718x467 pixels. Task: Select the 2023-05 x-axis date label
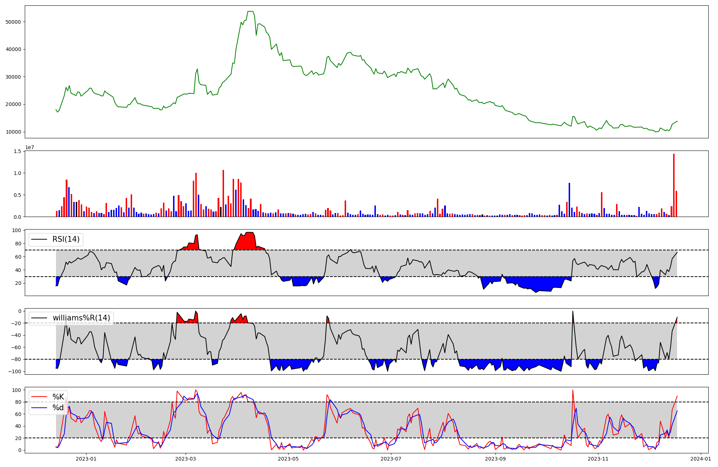[x=288, y=459]
